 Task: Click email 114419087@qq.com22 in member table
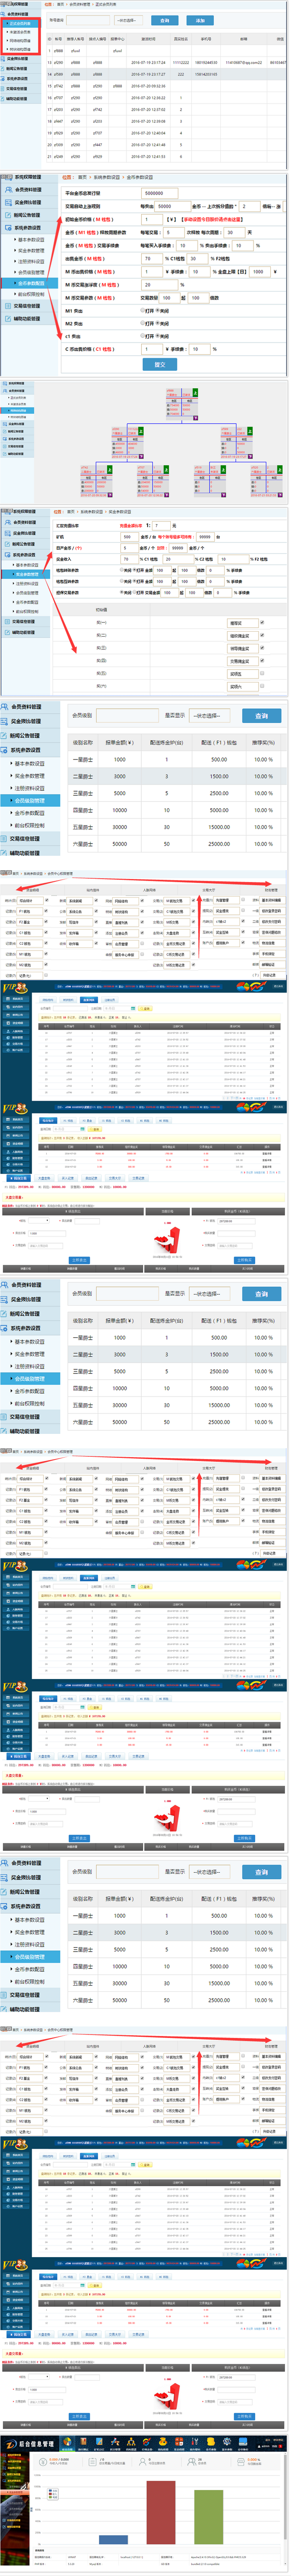[x=244, y=62]
